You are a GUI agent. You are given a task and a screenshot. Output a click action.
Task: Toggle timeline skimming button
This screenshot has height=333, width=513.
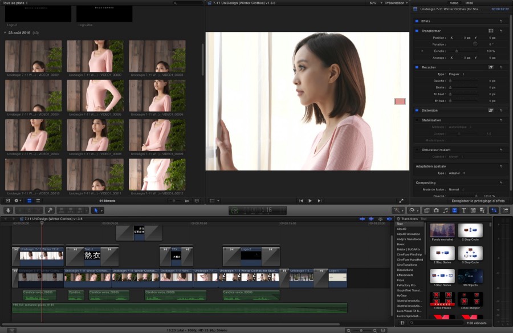coord(362,219)
